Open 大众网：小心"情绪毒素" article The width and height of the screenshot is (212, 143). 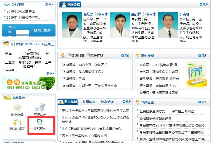tap(160, 65)
